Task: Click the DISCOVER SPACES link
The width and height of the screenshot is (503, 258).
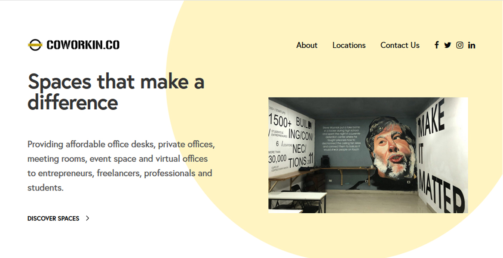Action: point(53,218)
